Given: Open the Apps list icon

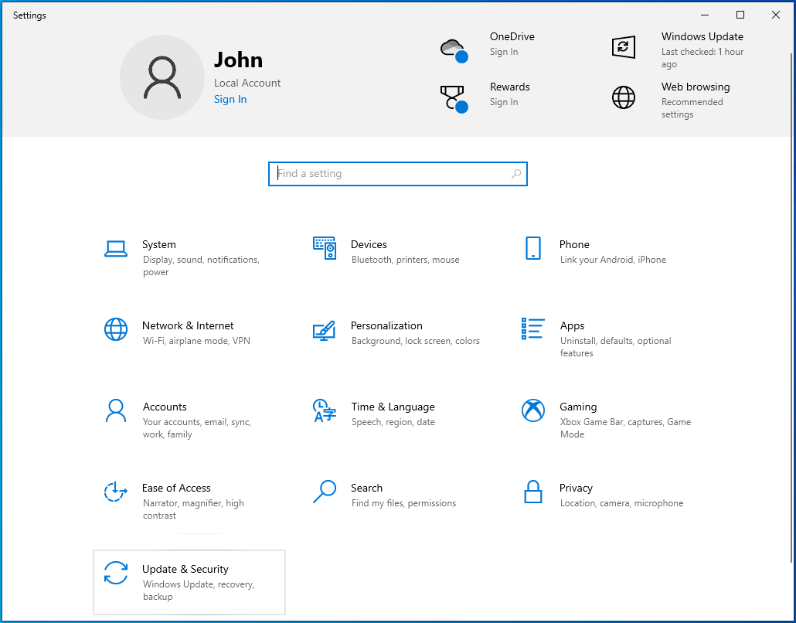Looking at the screenshot, I should (x=533, y=329).
